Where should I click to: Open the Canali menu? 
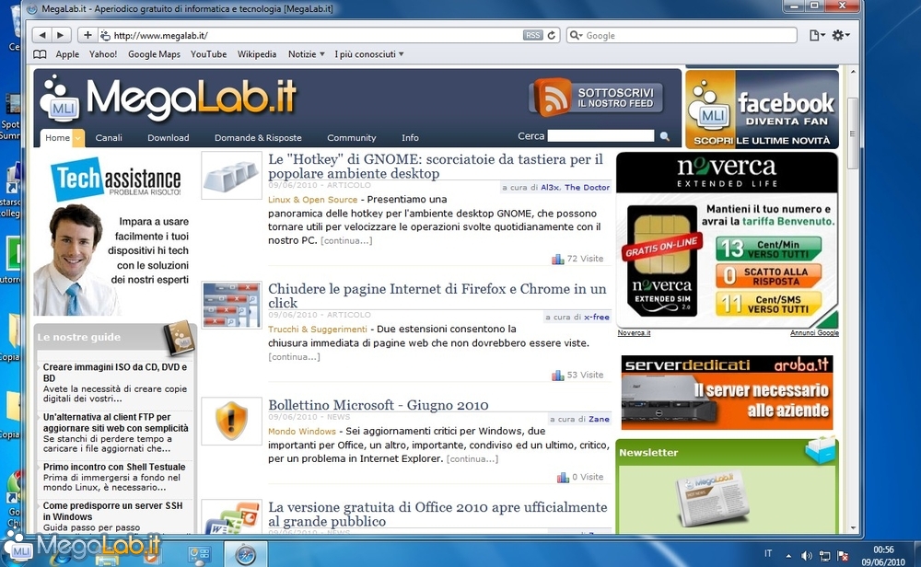109,138
